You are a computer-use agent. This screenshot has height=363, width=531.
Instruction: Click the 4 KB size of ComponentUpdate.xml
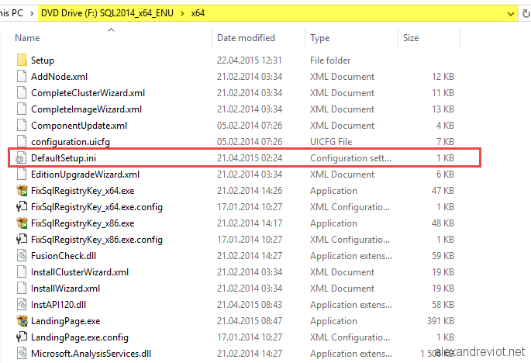(445, 125)
